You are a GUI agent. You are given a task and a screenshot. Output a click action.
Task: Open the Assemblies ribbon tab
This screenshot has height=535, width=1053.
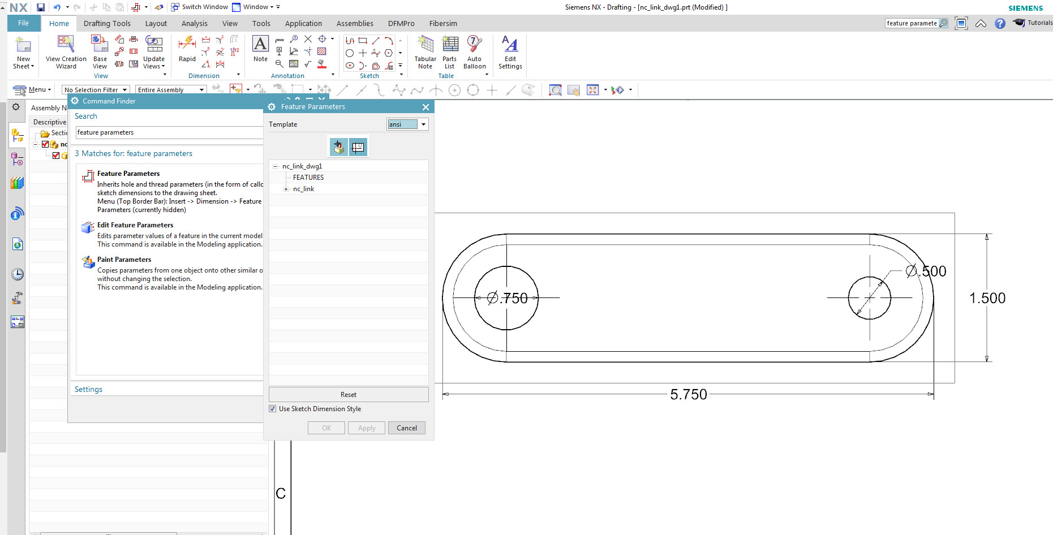[x=355, y=23]
